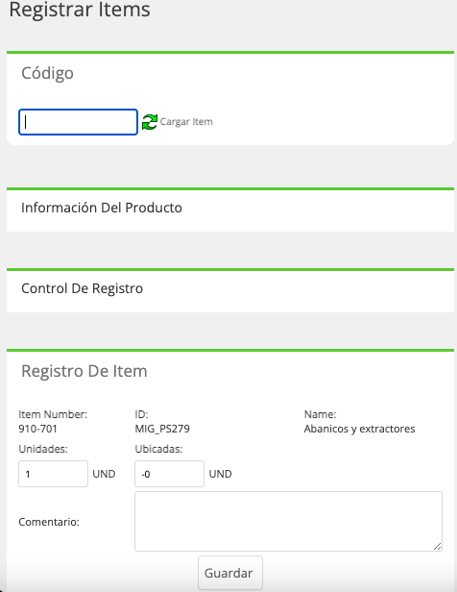The width and height of the screenshot is (457, 592).
Task: Click the Name: label
Action: pos(320,414)
